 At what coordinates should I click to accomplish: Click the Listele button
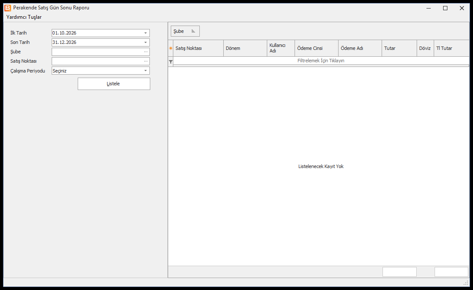[114, 84]
